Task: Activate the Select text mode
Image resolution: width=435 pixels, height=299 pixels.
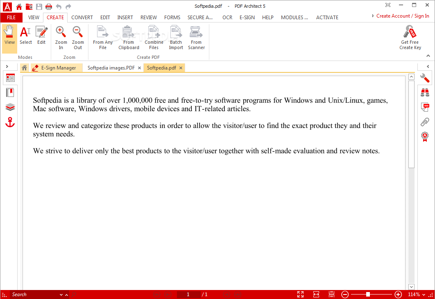Action: tap(25, 35)
